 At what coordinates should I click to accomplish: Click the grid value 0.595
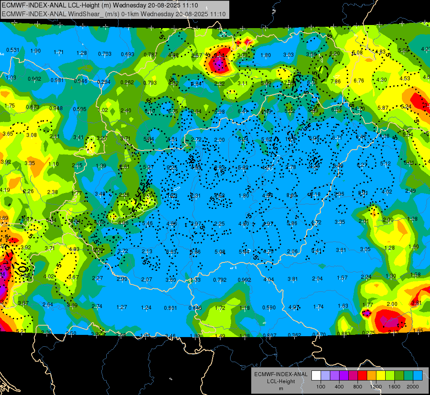79,109
